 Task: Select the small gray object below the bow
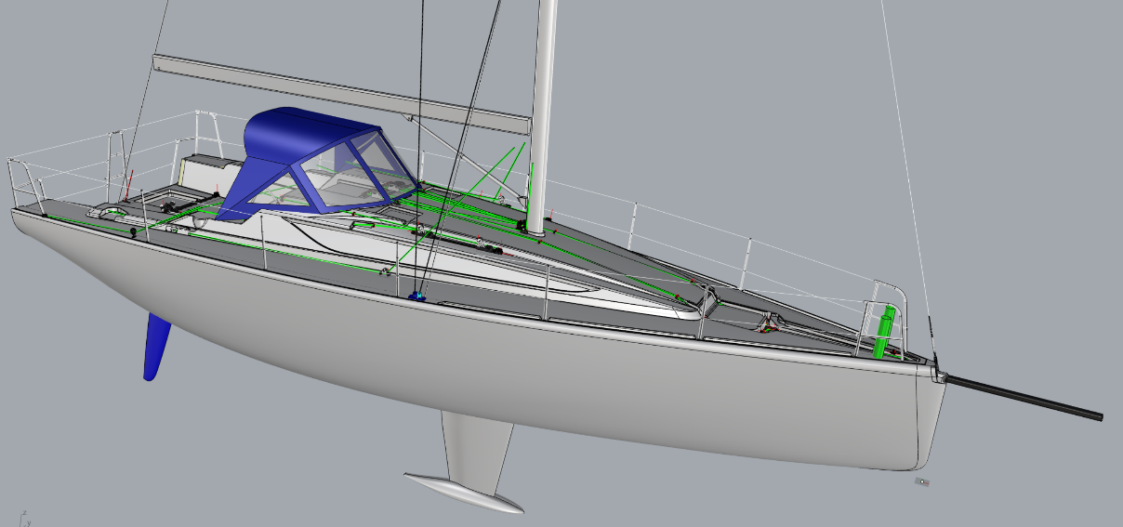[921, 481]
